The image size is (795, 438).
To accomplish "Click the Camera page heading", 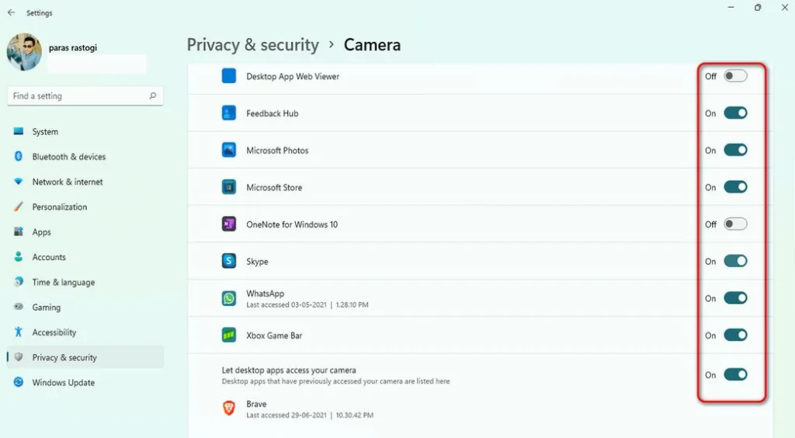I will click(x=372, y=45).
